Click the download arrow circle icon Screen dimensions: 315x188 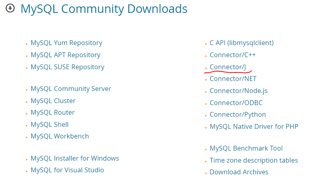coord(10,8)
